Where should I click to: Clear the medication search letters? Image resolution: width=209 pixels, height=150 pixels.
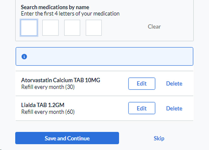(154, 27)
